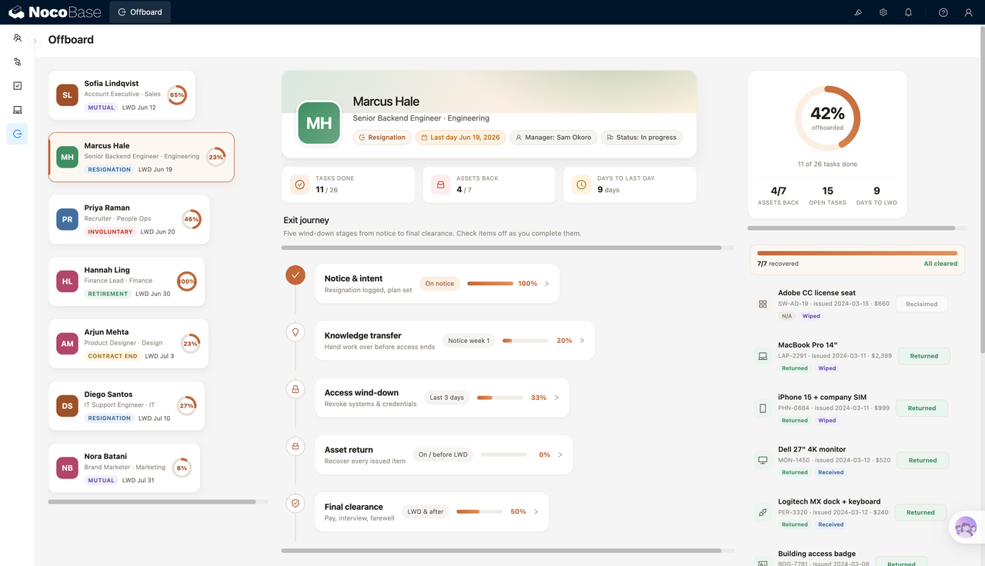Expand Knowledge transfer stage chevron
The height and width of the screenshot is (566, 985).
(x=583, y=341)
